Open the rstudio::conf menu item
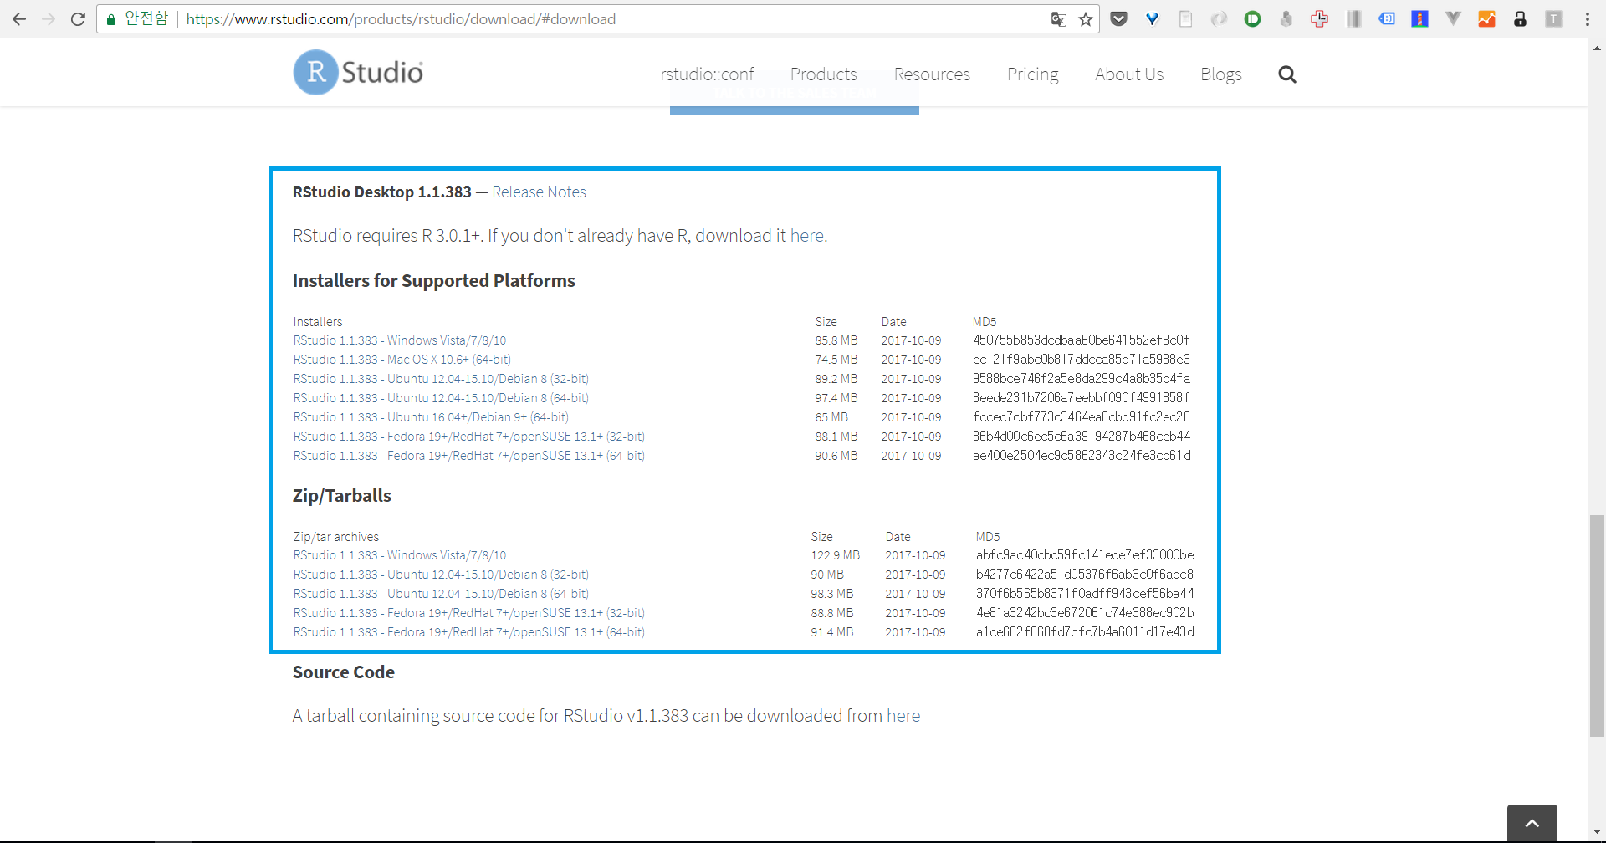Viewport: 1606px width, 843px height. (707, 74)
